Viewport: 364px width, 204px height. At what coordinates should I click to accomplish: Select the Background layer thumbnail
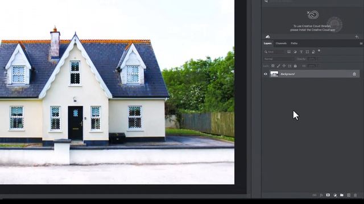274,74
